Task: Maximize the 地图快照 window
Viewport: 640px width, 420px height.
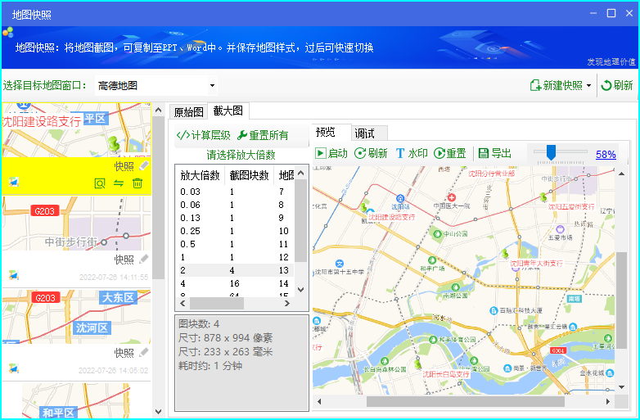Action: pyautogui.click(x=611, y=13)
